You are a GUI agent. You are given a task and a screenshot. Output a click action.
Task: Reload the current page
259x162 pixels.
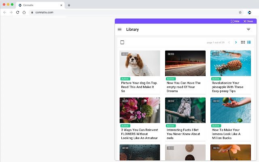point(17,13)
